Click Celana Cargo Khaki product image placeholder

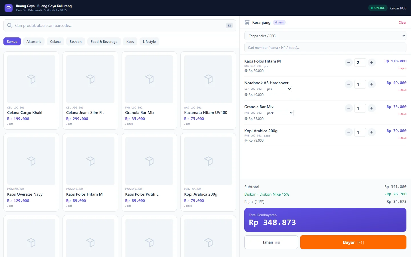(x=31, y=79)
